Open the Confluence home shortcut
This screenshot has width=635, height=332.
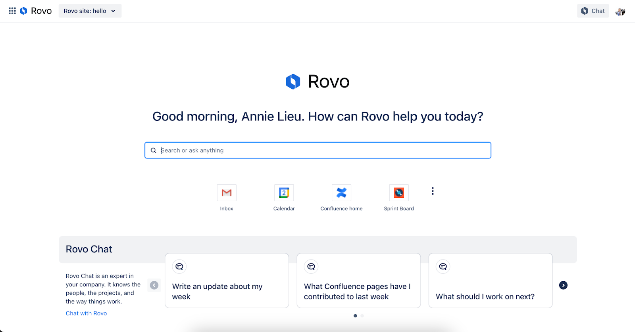[x=341, y=193]
